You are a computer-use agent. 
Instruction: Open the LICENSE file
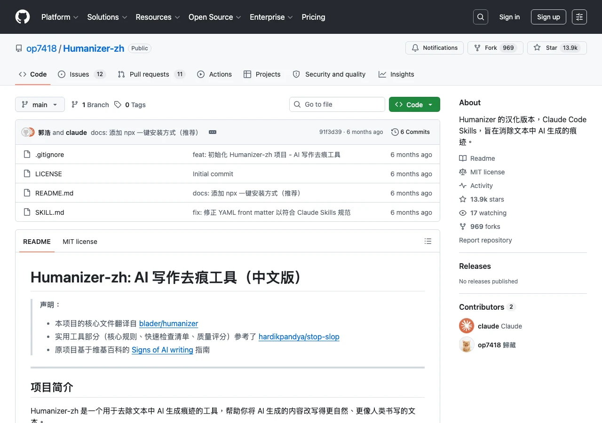(x=48, y=174)
